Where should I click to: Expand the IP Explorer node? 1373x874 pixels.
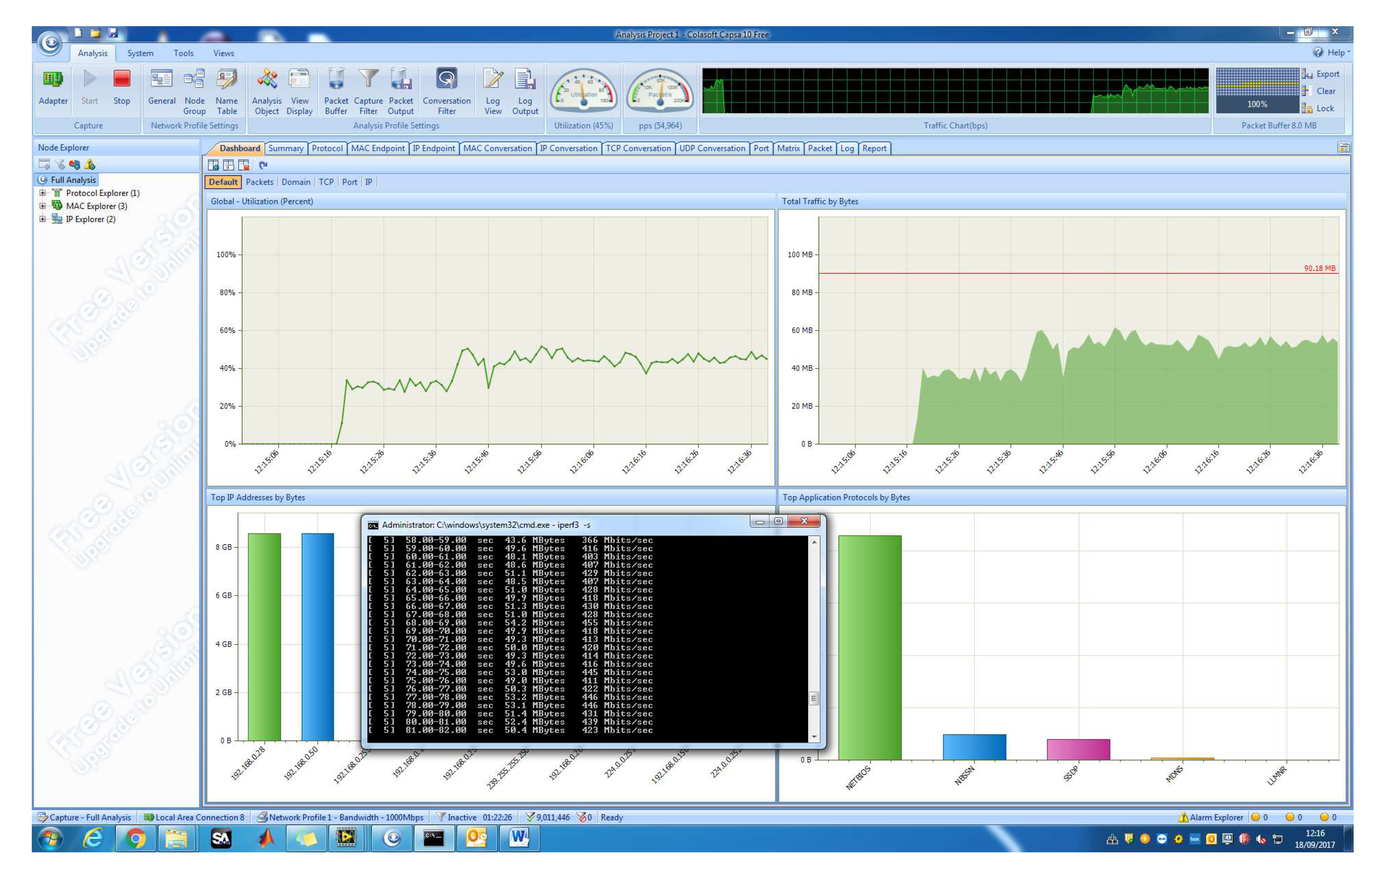[x=42, y=219]
